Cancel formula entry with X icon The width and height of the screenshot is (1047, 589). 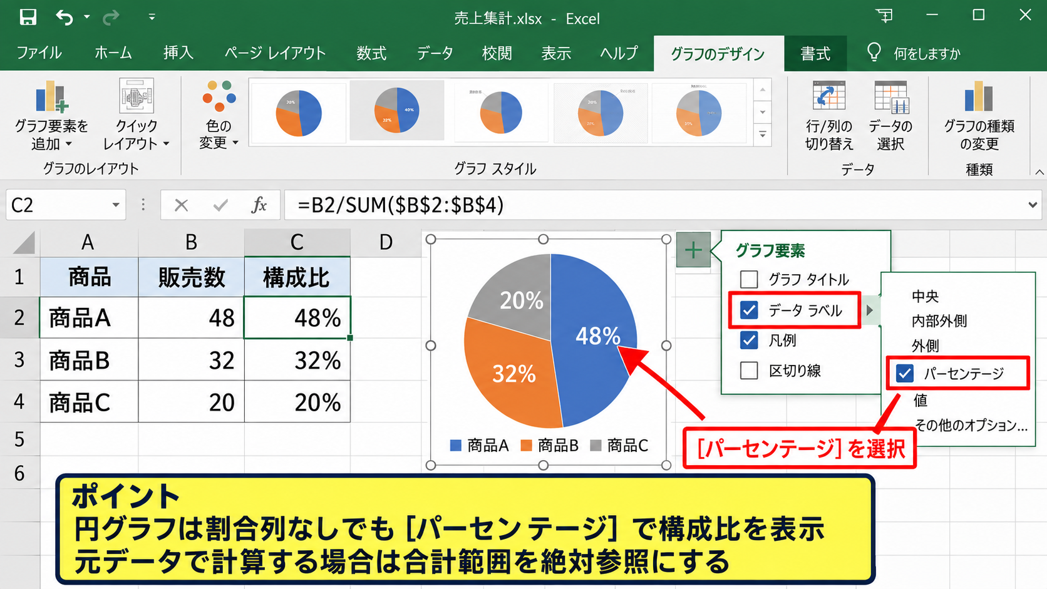tap(182, 205)
